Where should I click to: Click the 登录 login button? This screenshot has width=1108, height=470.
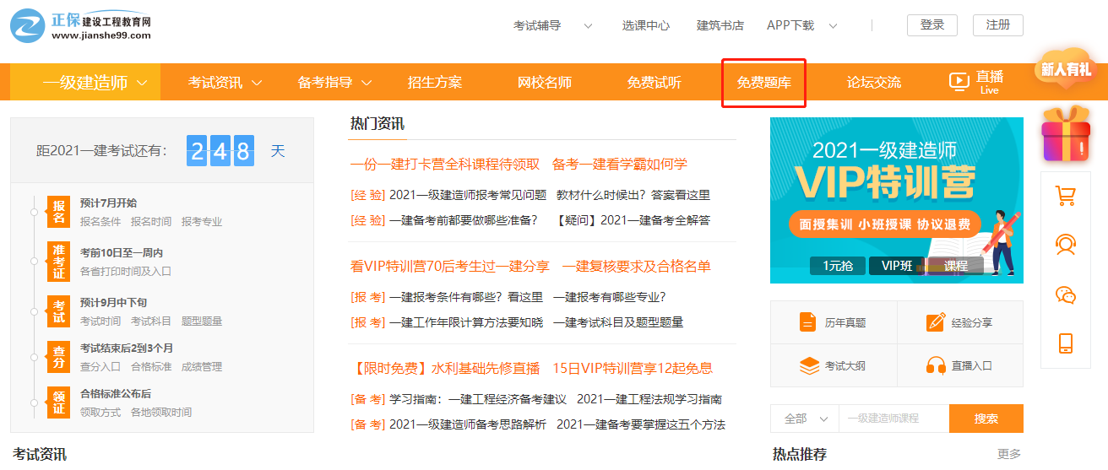(x=931, y=25)
